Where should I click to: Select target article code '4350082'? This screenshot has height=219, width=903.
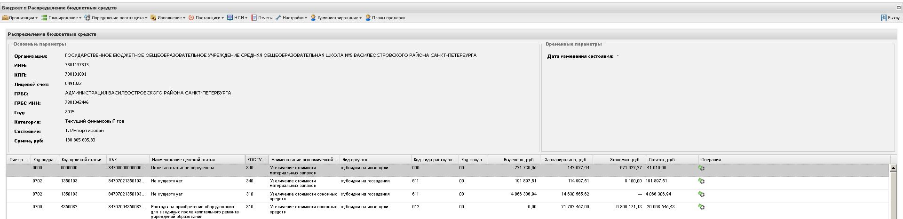[x=69, y=207]
